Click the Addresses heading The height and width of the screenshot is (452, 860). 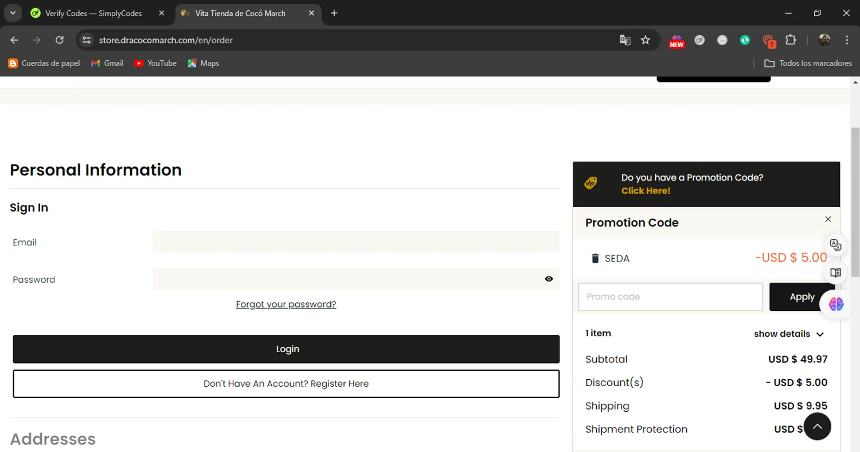pos(53,439)
